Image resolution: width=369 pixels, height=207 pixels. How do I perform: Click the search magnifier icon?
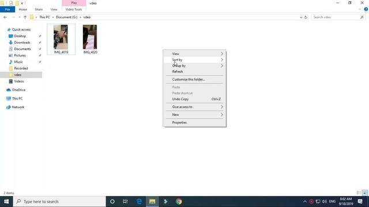(362, 17)
